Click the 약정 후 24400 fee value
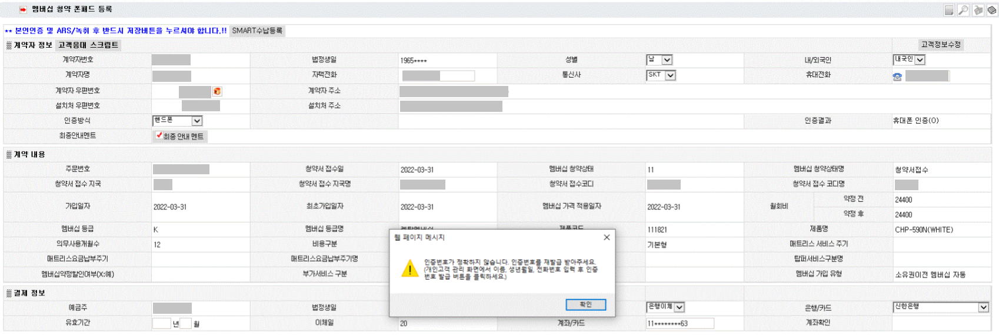 click(x=904, y=215)
